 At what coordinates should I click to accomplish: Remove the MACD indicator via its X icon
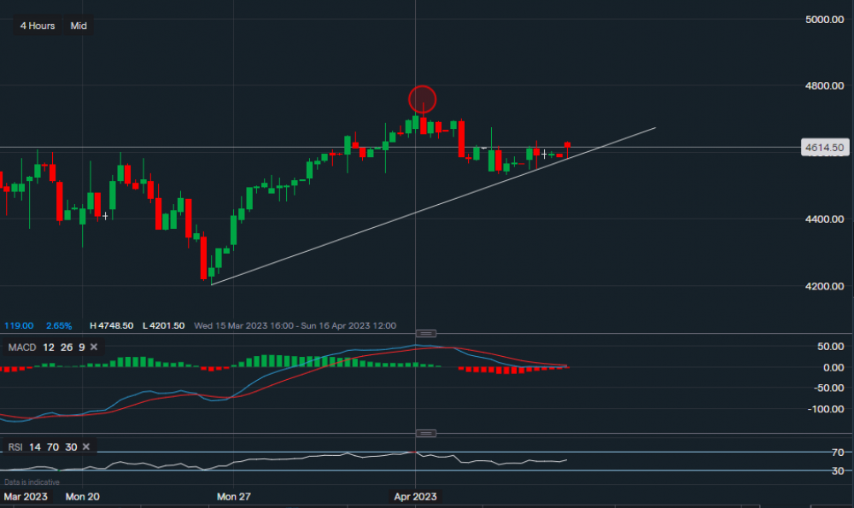pyautogui.click(x=92, y=347)
